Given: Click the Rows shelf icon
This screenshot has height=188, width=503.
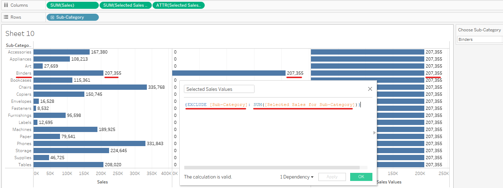Looking at the screenshot, I should 6,17.
